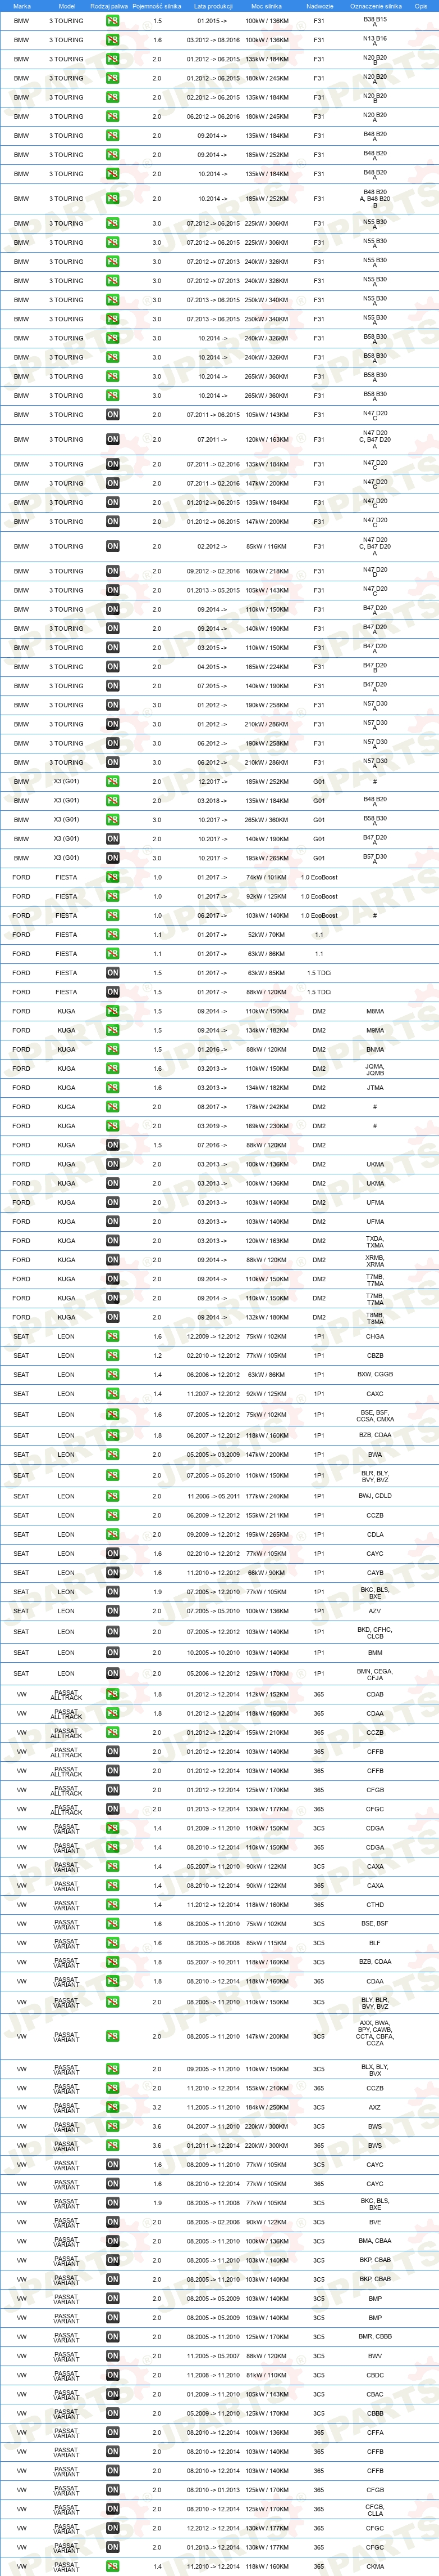Click petrol icon in Fiesta 74kW / 101KM row

113,878
